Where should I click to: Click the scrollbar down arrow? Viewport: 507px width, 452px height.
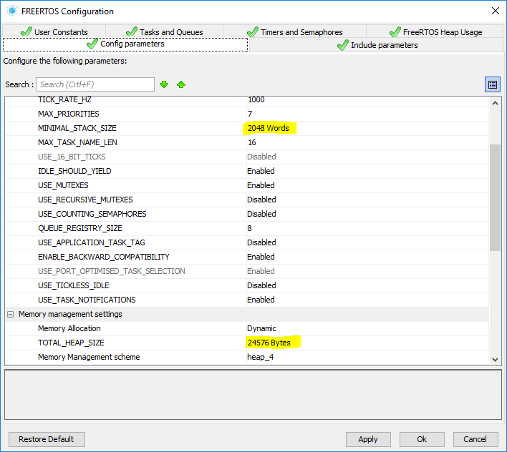[x=495, y=359]
